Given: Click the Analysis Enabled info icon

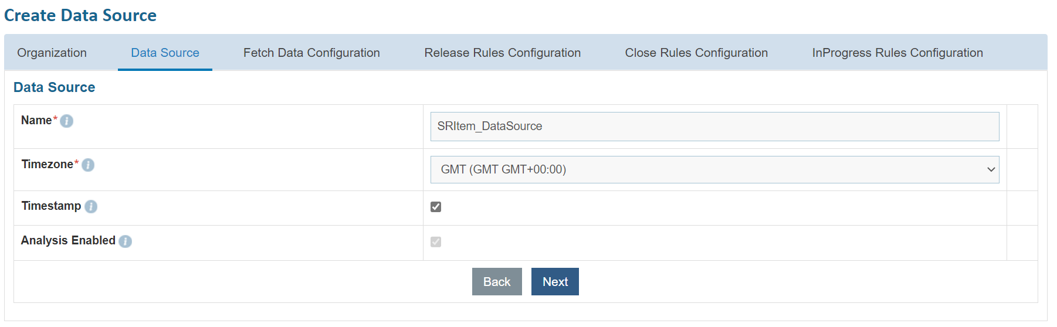Looking at the screenshot, I should 125,241.
